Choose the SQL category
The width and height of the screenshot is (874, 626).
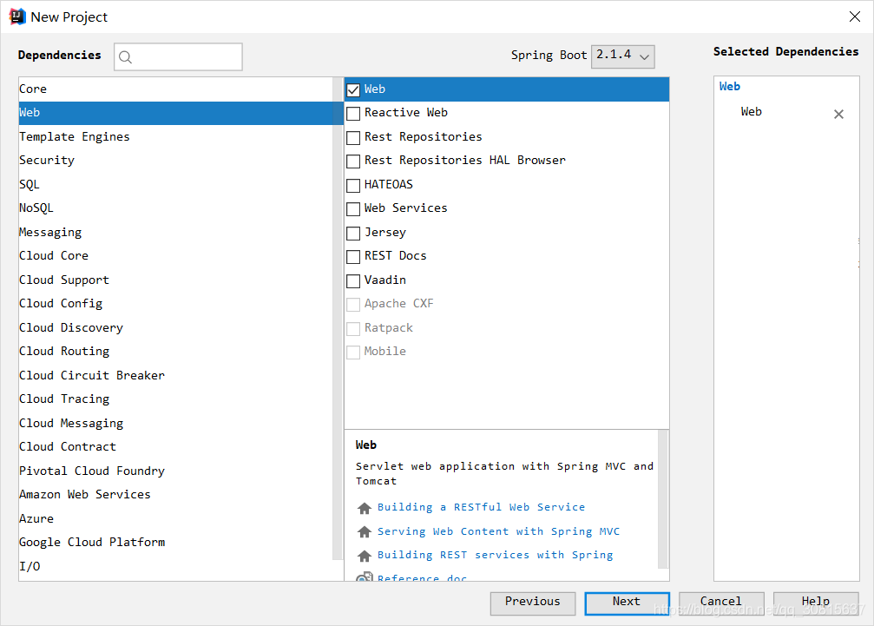175,185
